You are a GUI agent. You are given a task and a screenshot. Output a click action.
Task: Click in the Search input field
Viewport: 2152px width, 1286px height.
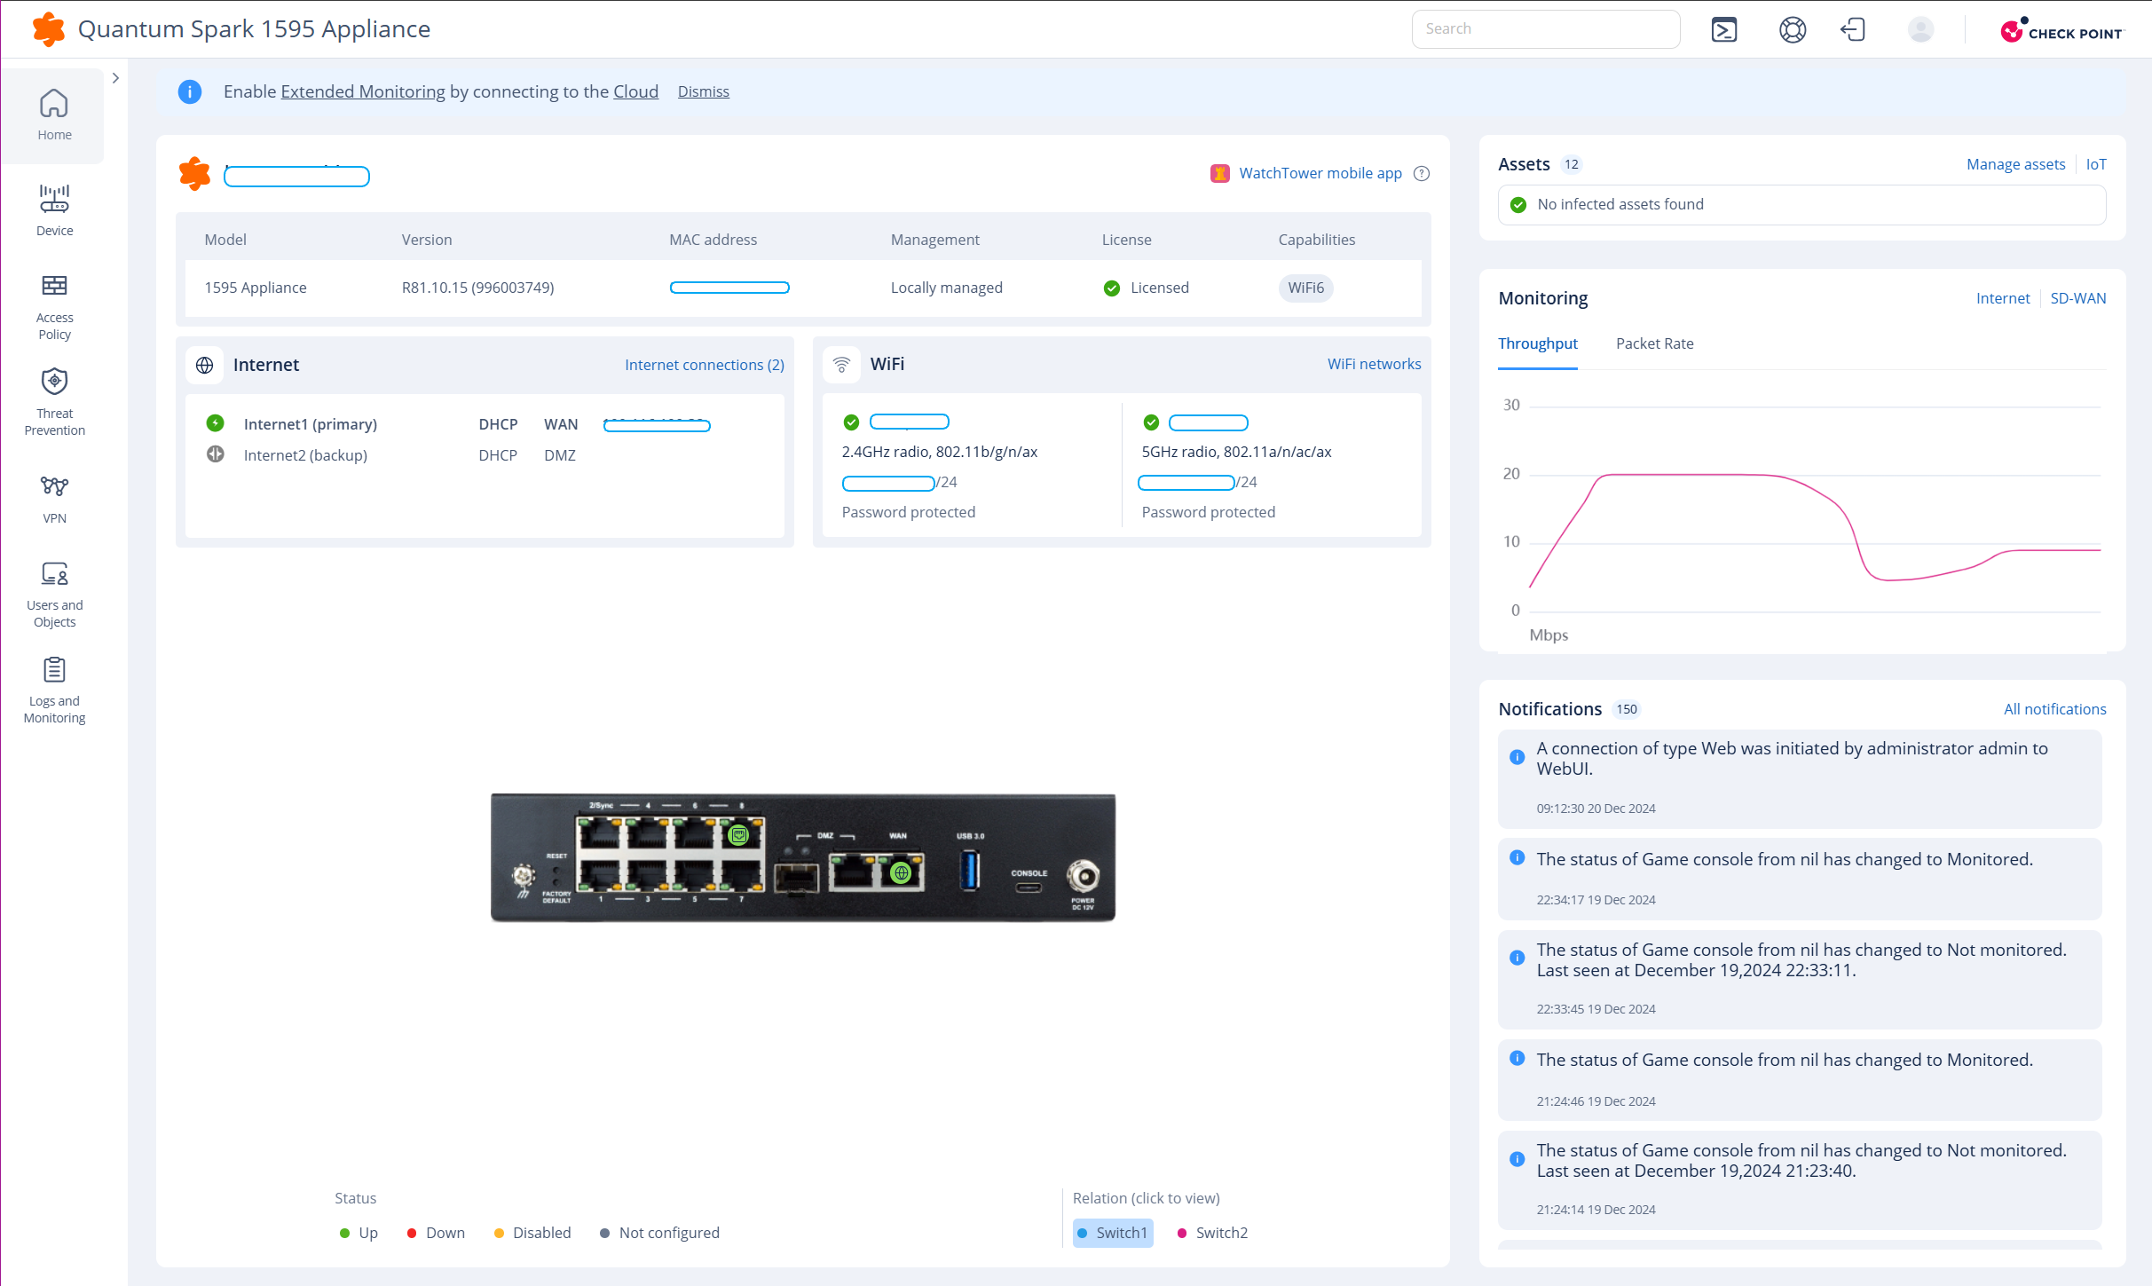1545,29
